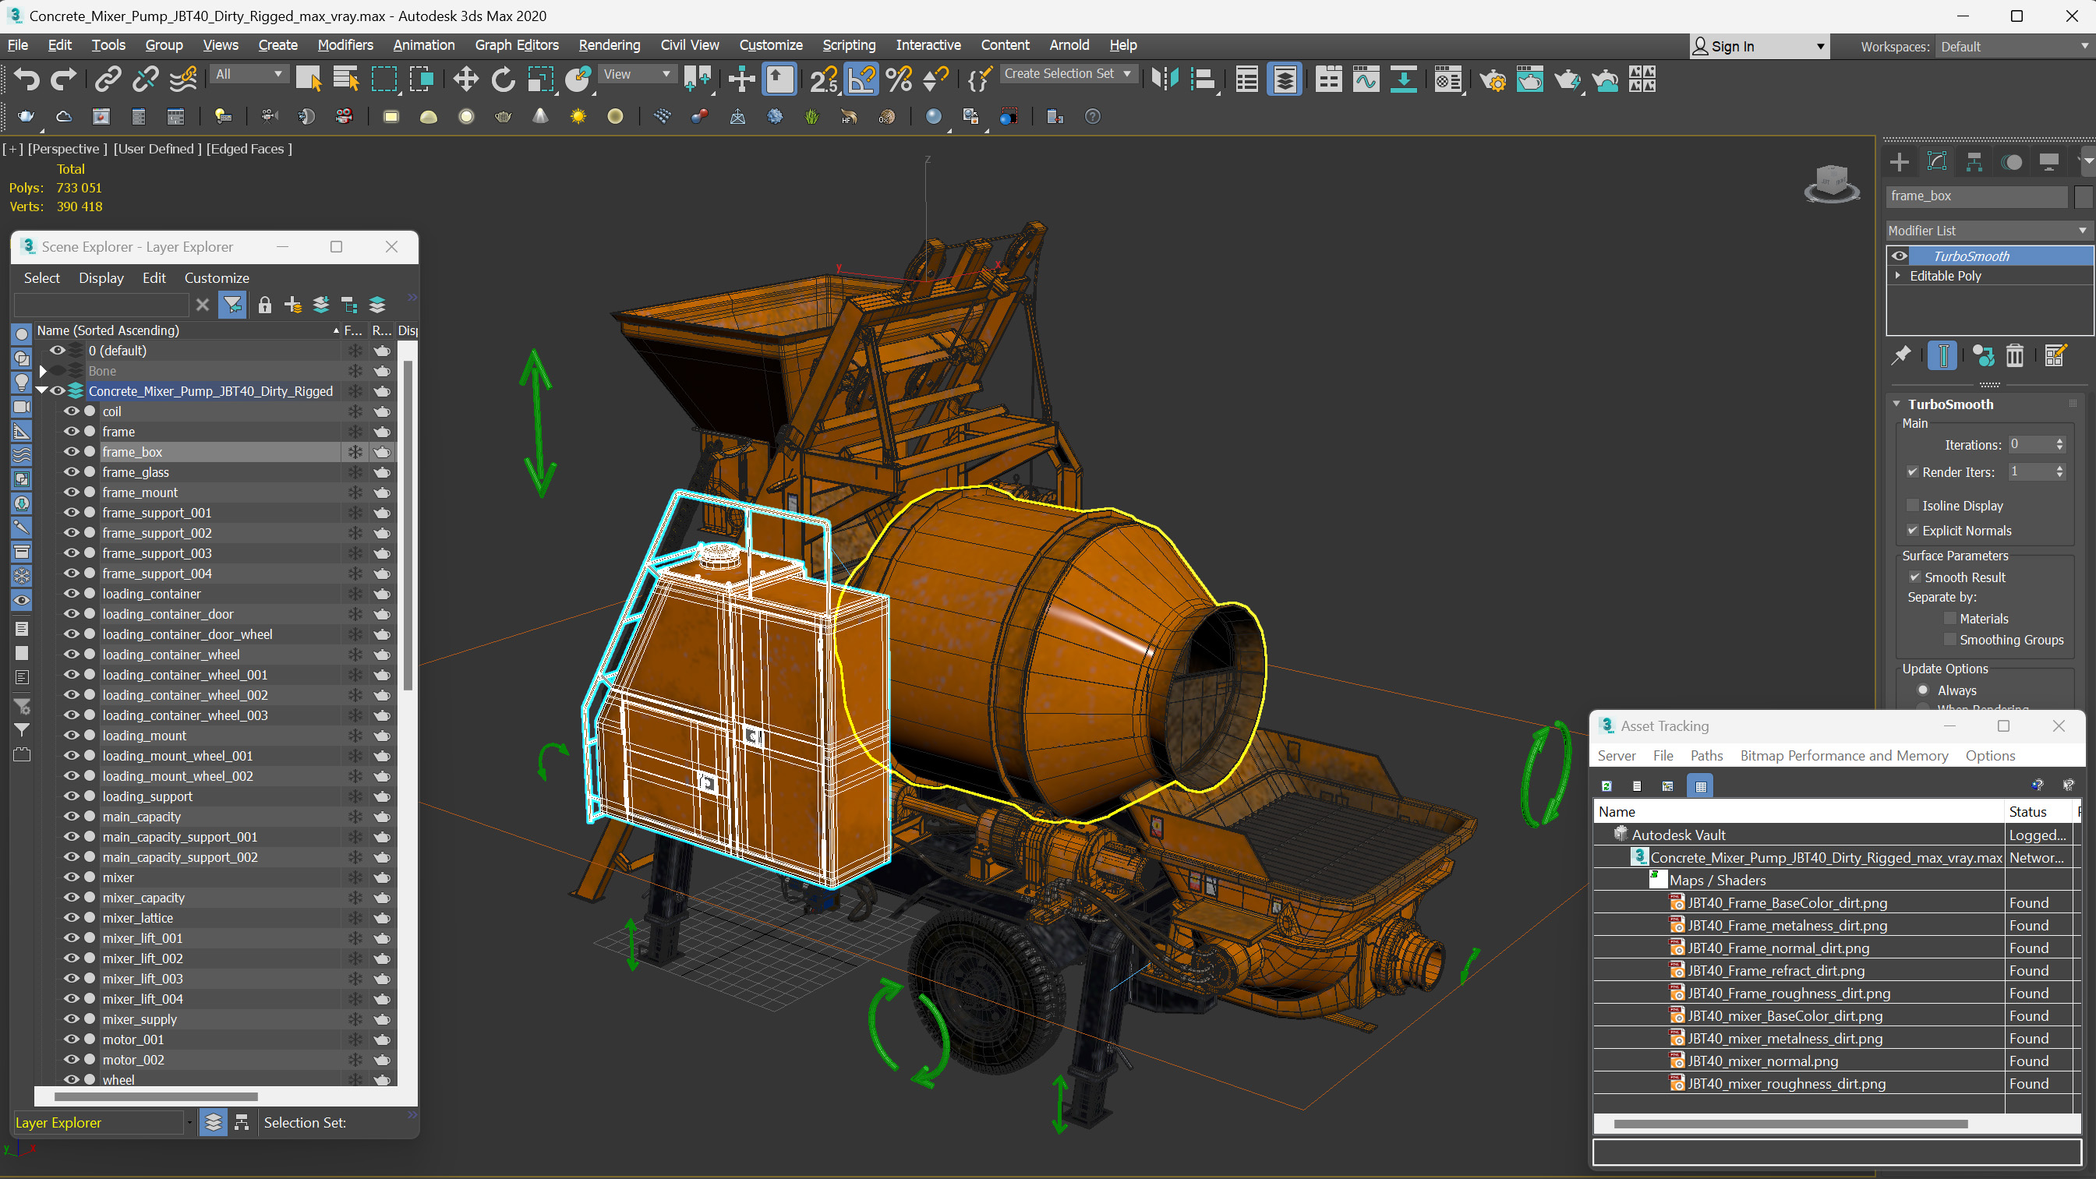2096x1179 pixels.
Task: Click the Iterations spinner arrows
Action: click(2059, 444)
